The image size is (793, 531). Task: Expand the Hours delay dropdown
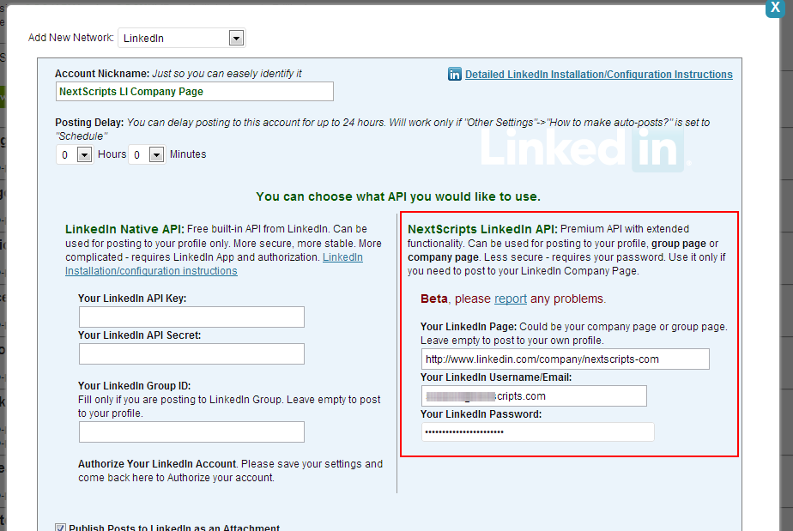(x=75, y=154)
